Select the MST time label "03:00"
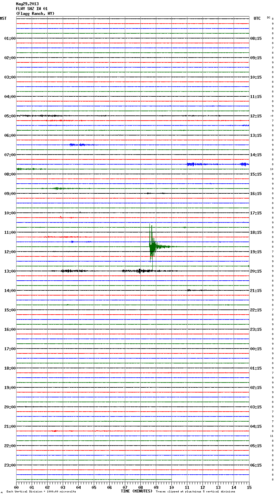Screen dimensions: 275x496 click(x=10, y=77)
